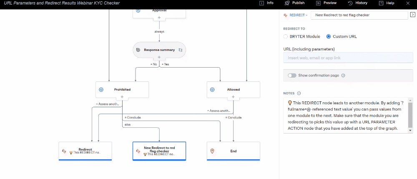
Task: Select the Response summary node
Action: click(x=159, y=50)
